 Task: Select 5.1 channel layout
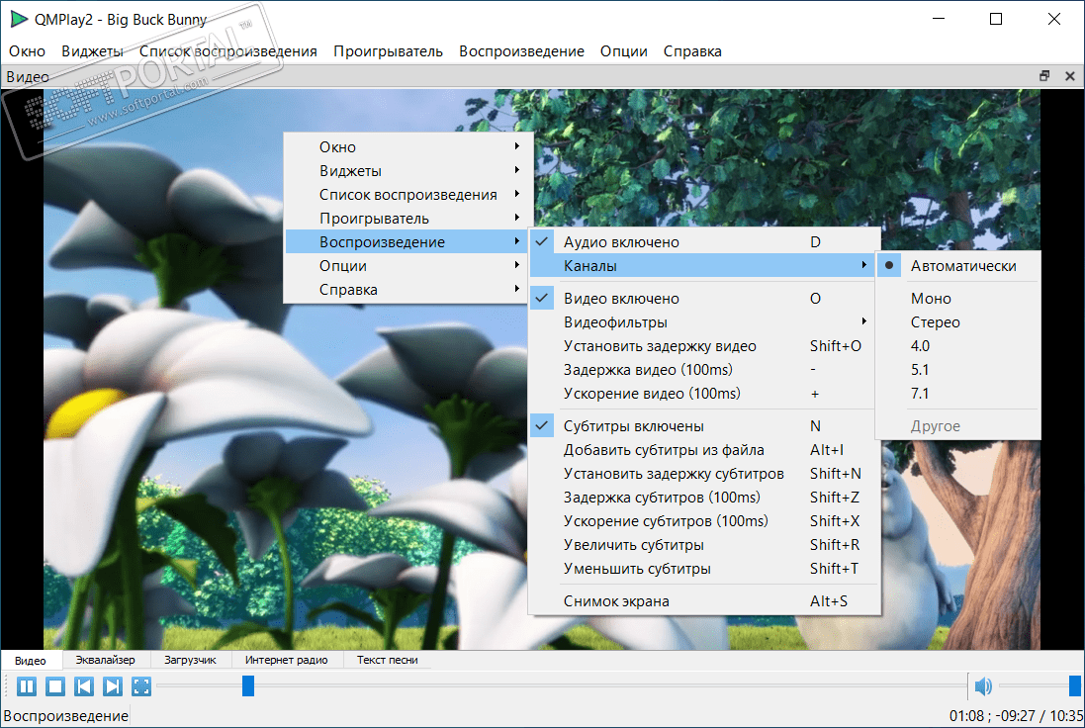pos(957,370)
